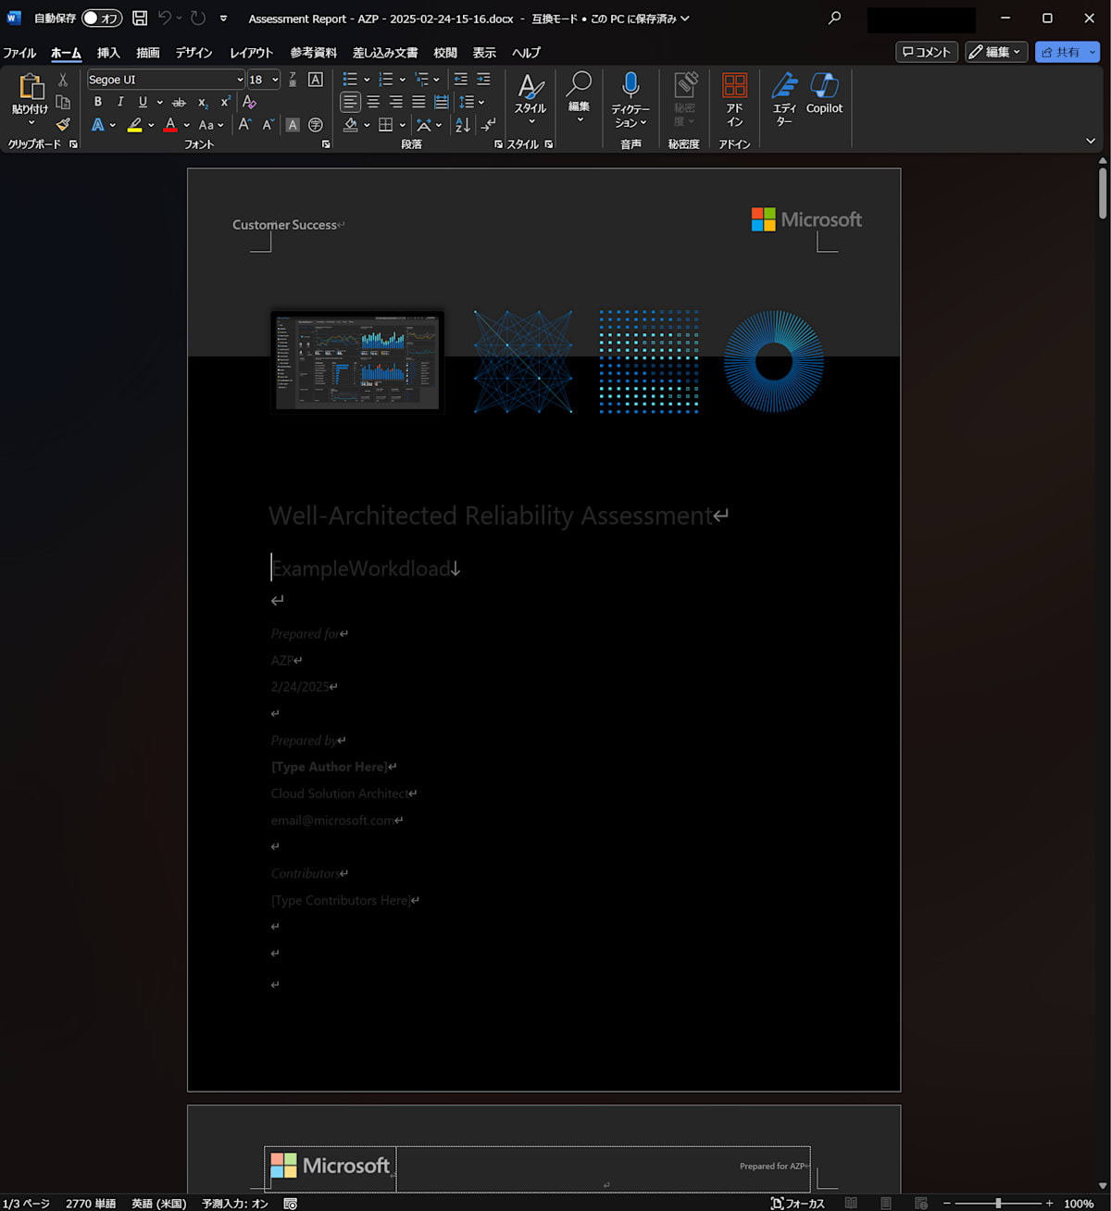Click the phonetic guide (ruby) icon
Screen dimensions: 1111x1211
[x=293, y=80]
